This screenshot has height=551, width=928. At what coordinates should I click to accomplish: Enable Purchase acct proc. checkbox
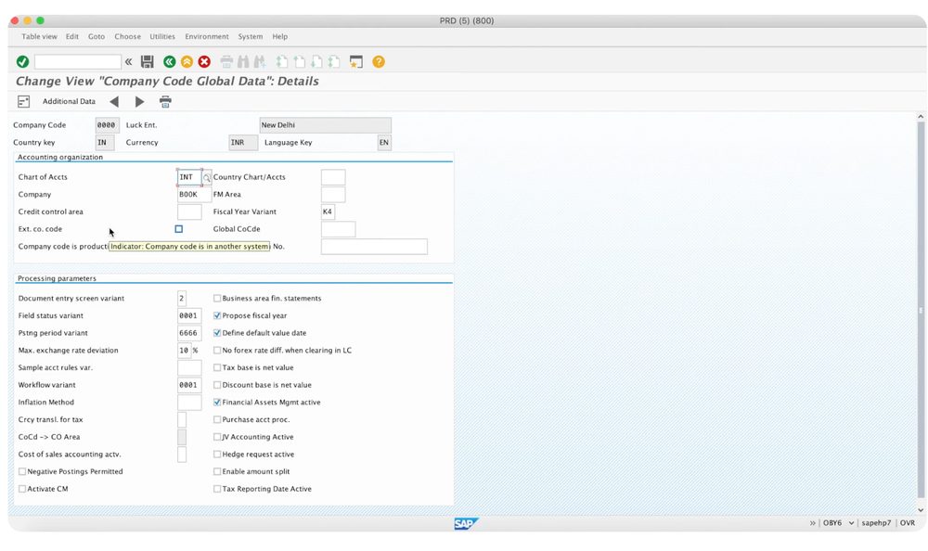[217, 419]
